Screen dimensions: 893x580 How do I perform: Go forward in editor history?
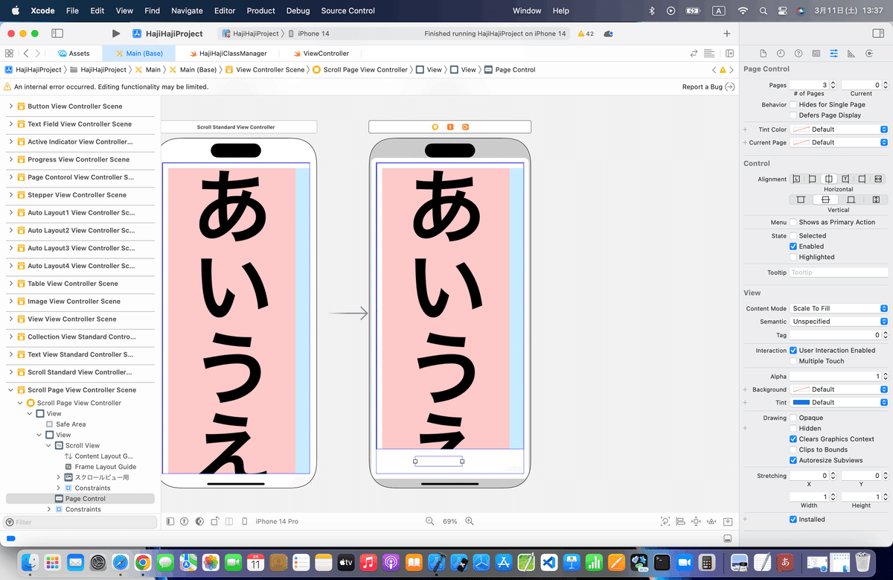39,54
